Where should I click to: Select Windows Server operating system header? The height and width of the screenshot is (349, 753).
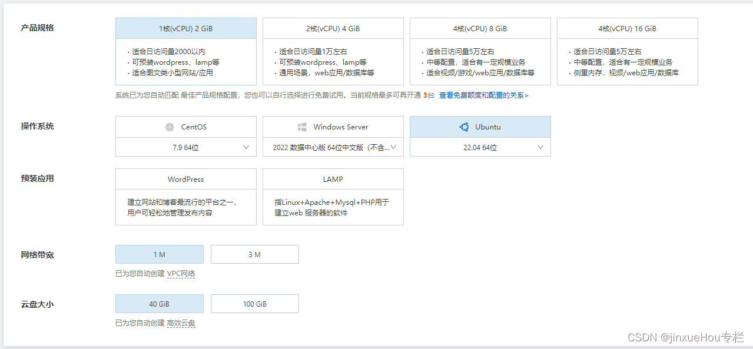click(x=333, y=127)
